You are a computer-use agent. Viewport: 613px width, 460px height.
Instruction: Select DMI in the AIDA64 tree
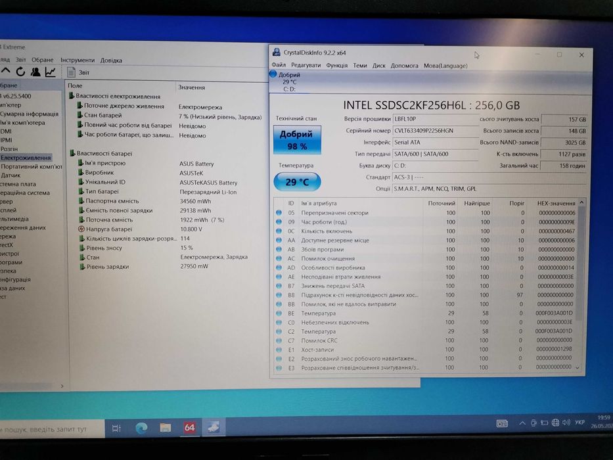tap(6, 131)
